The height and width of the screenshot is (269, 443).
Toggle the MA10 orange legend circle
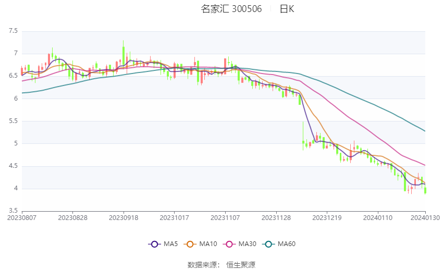(x=190, y=244)
